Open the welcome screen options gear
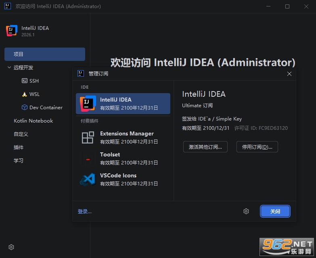Viewport: 316px width, 258px height. pos(11,247)
